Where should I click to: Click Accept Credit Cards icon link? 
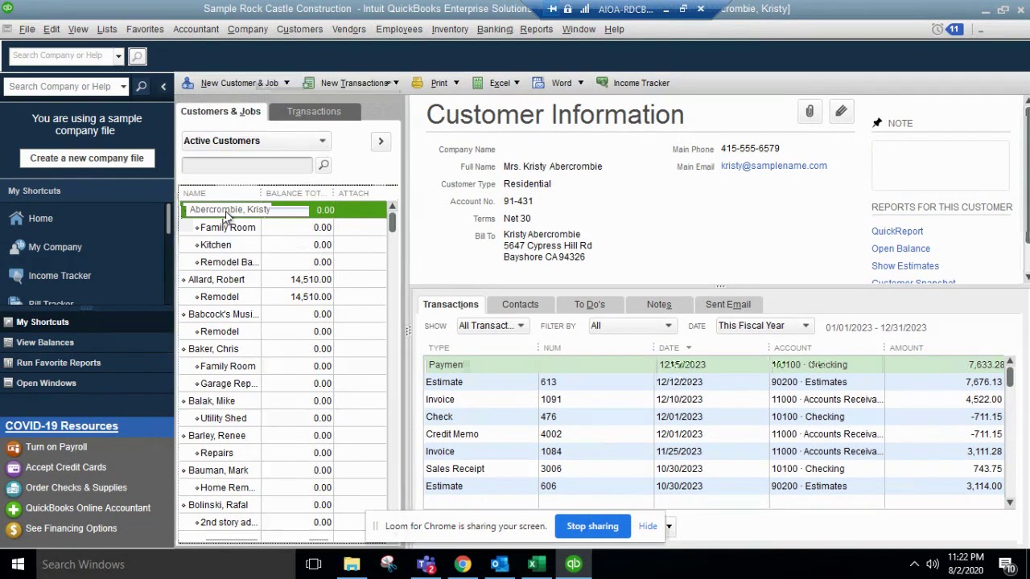pyautogui.click(x=13, y=467)
